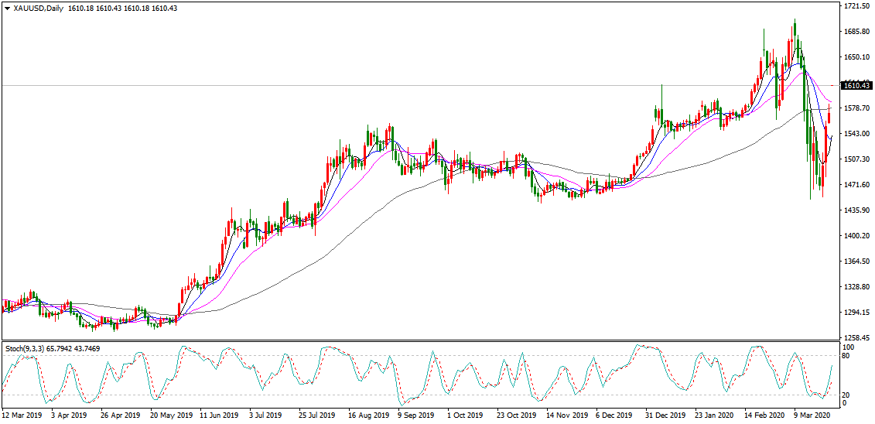Click the 14 Feb 2020 date label
This screenshot has height=424, width=875.
pos(764,415)
